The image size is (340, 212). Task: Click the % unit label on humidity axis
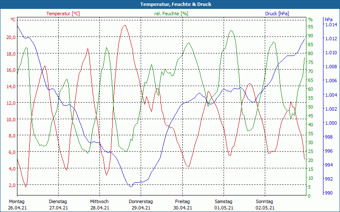[x=311, y=20]
